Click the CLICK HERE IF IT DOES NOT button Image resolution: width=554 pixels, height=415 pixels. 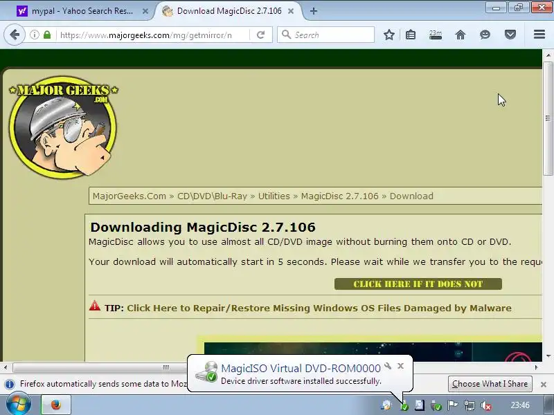tap(418, 284)
